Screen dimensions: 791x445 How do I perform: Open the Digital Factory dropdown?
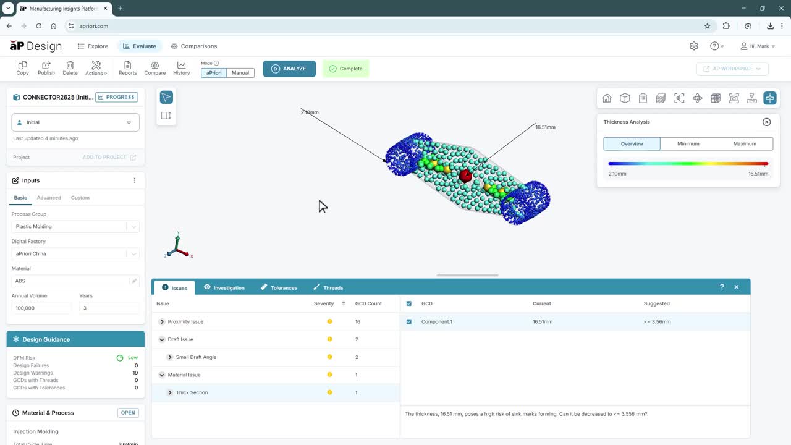(x=75, y=254)
